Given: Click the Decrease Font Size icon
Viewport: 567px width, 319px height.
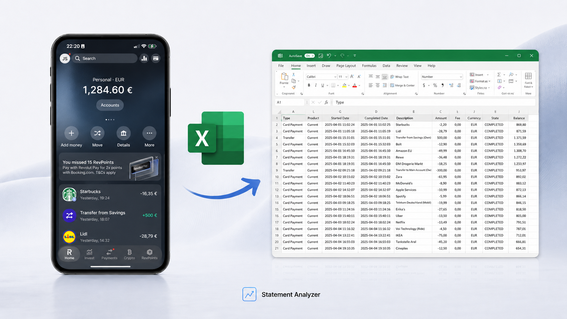Looking at the screenshot, I should click(x=359, y=77).
